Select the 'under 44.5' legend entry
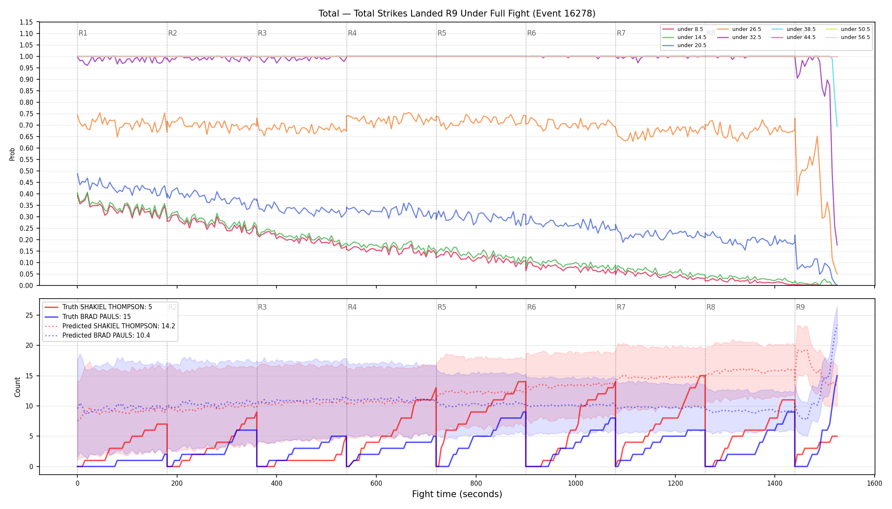 794,37
